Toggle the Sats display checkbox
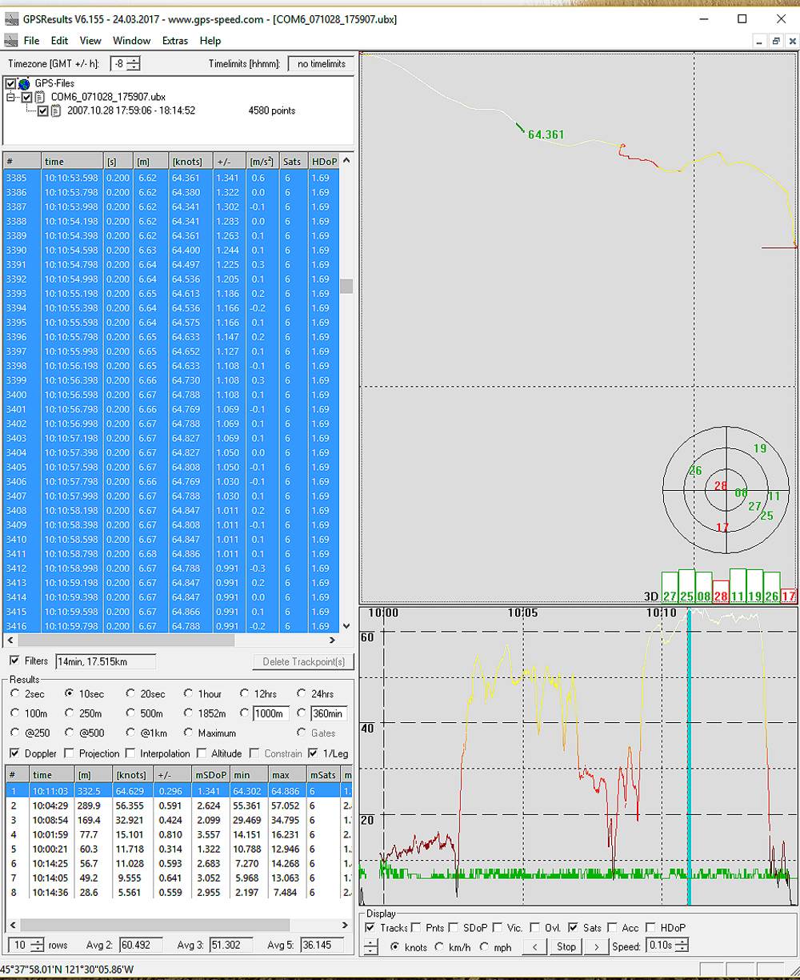This screenshot has width=800, height=980. click(574, 927)
